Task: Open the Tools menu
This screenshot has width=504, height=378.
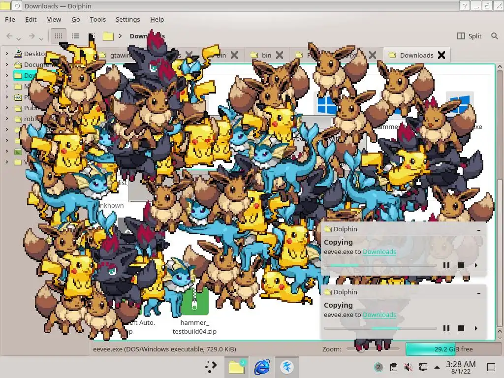Action: (x=98, y=20)
